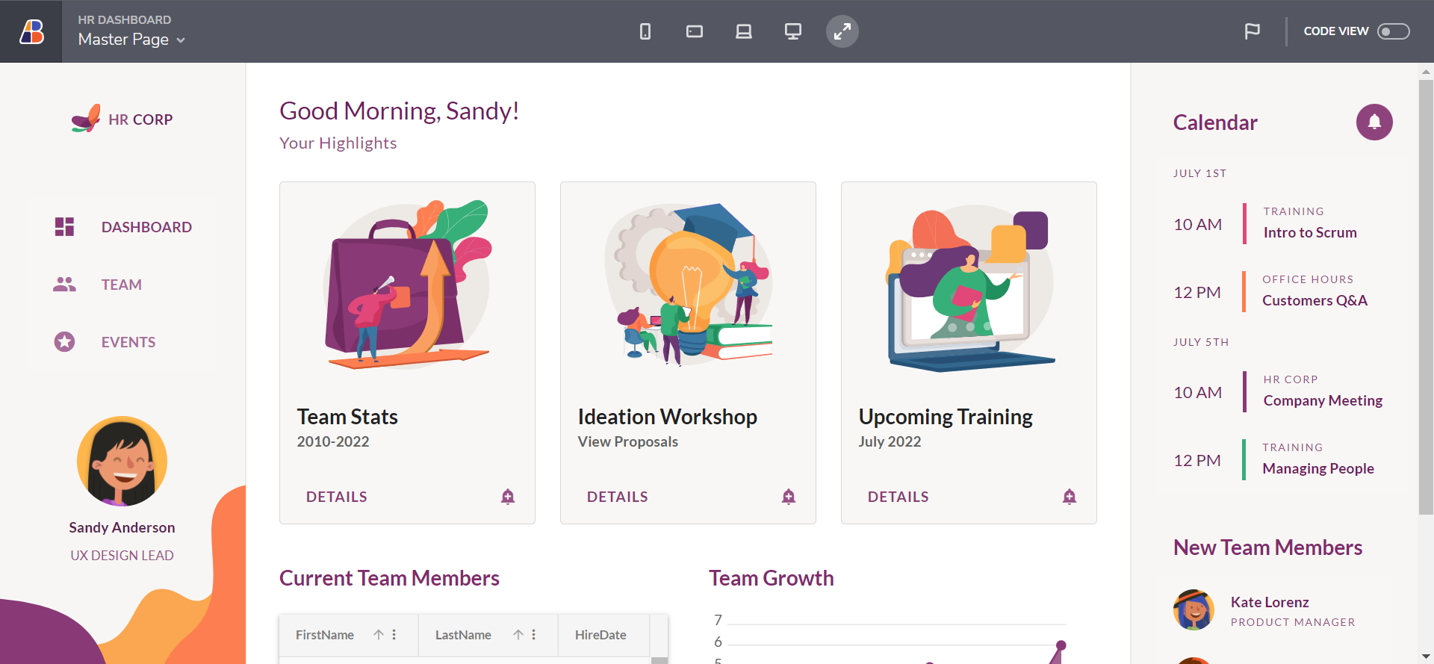Open the Master Page dropdown

pos(131,40)
